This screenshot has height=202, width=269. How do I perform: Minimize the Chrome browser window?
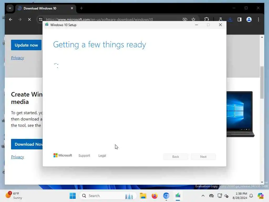tap(234, 8)
